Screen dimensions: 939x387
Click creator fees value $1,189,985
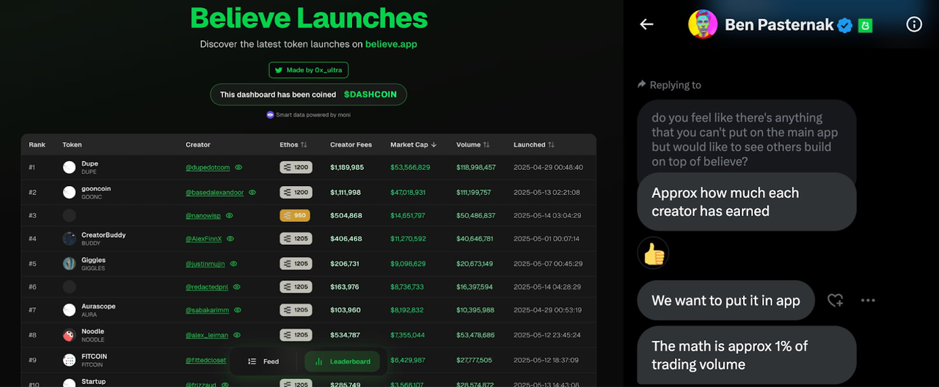(347, 167)
